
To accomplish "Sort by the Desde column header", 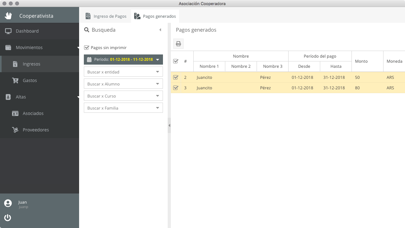I will coord(304,66).
